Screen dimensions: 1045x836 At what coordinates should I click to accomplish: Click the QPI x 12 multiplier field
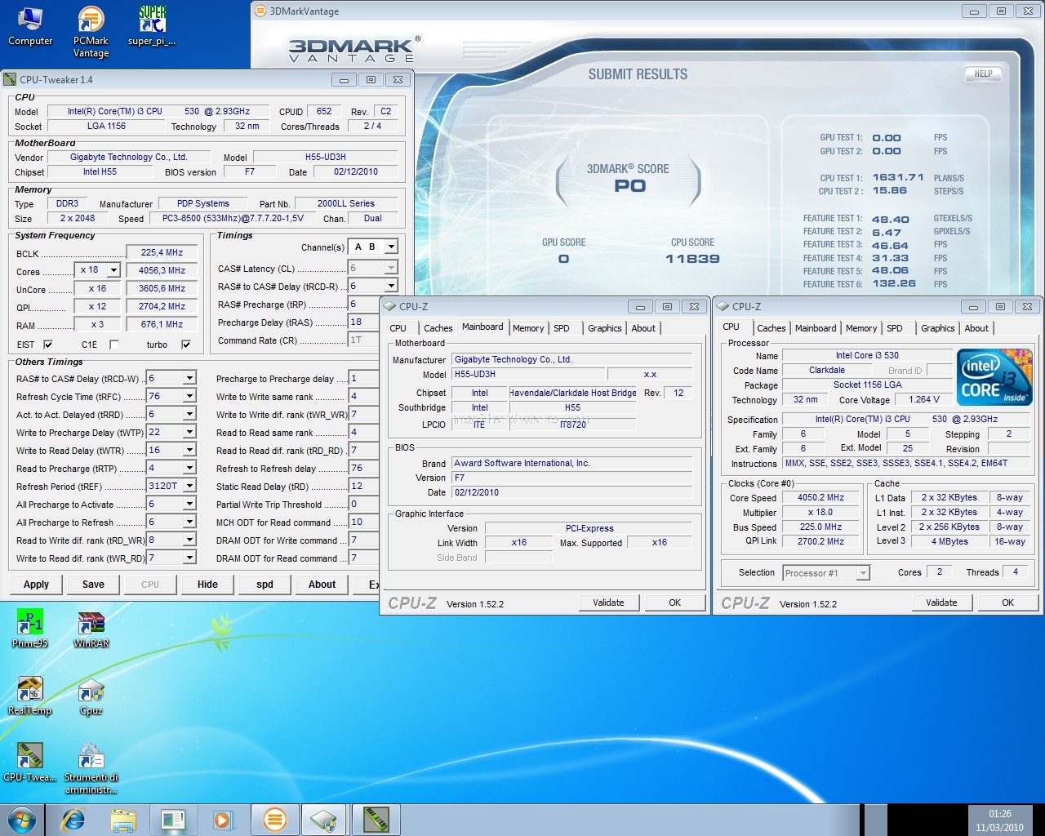[x=97, y=306]
